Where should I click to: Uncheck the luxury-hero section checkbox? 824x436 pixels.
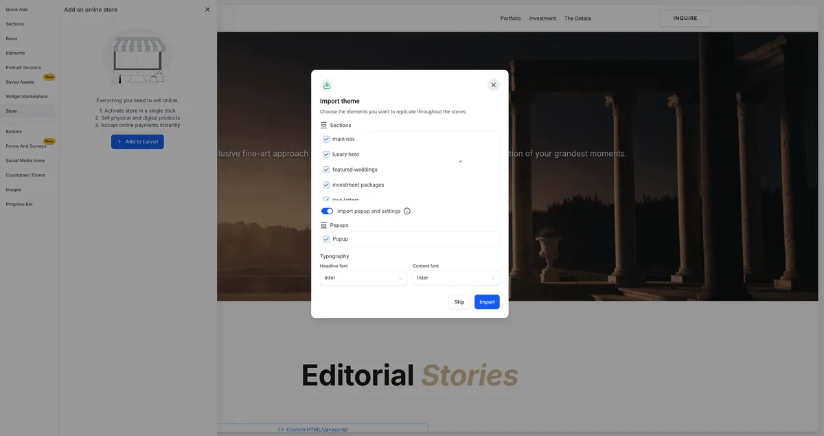click(326, 154)
